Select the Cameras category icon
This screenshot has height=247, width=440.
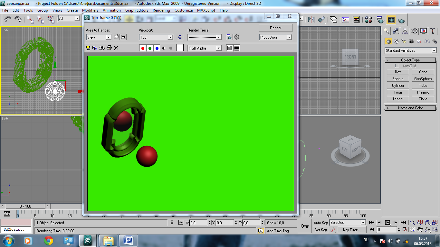(412, 41)
